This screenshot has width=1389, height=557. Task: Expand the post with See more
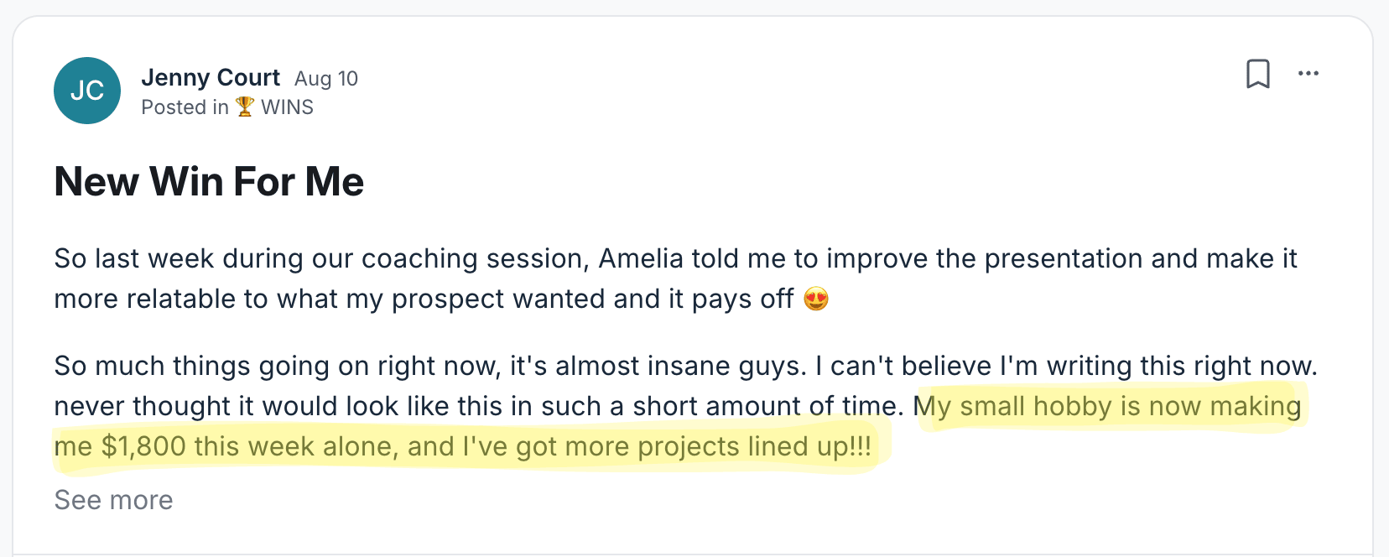[x=113, y=500]
